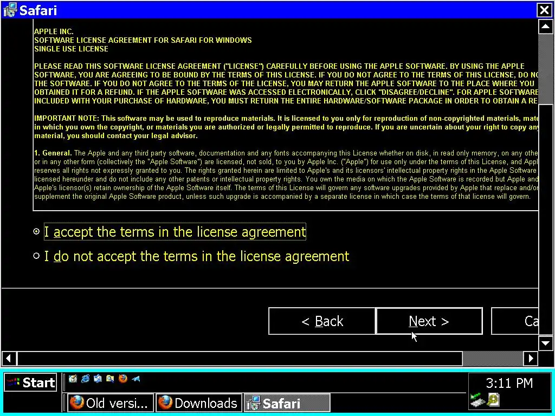This screenshot has width=555, height=416.
Task: Click the "APPLE INC." heading text
Action: [x=54, y=31]
